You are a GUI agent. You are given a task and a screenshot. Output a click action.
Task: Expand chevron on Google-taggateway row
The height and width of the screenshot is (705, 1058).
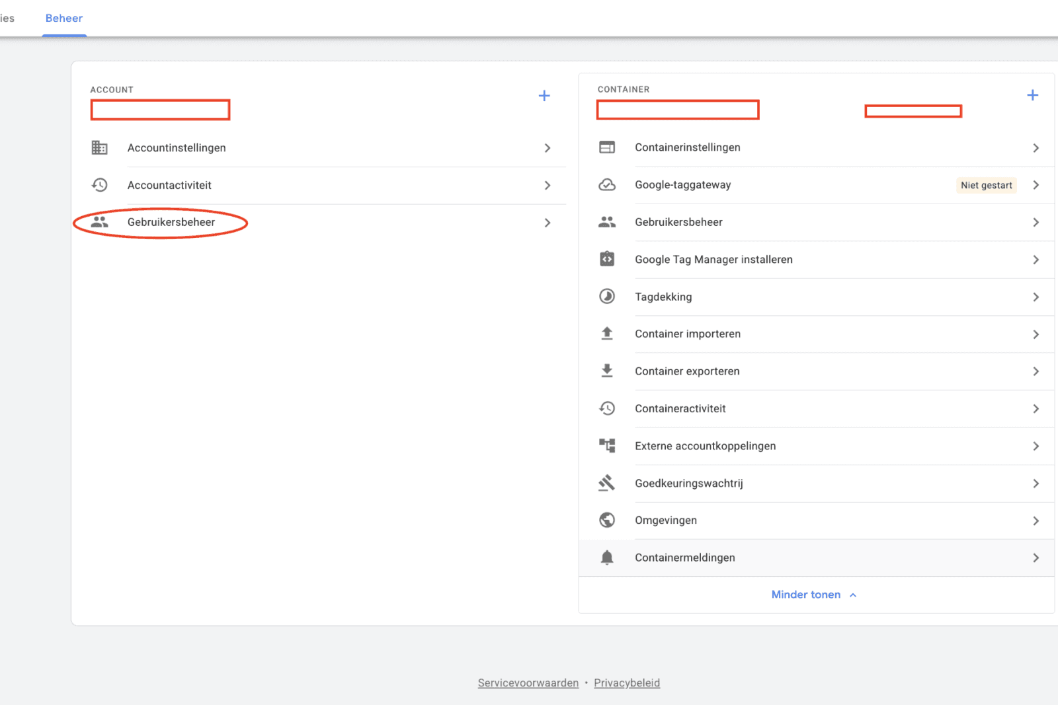click(x=1036, y=185)
